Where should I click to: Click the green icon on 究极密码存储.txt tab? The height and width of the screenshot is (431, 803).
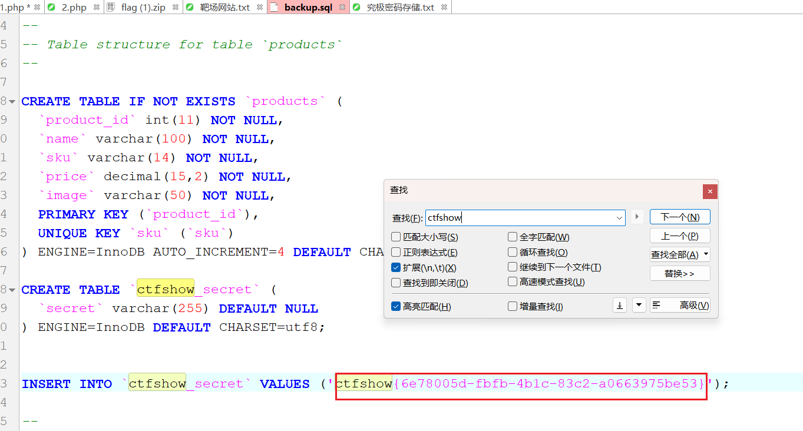coord(356,7)
